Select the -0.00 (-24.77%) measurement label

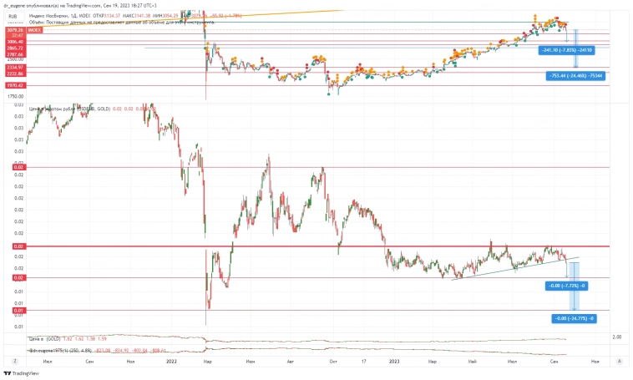(x=573, y=318)
